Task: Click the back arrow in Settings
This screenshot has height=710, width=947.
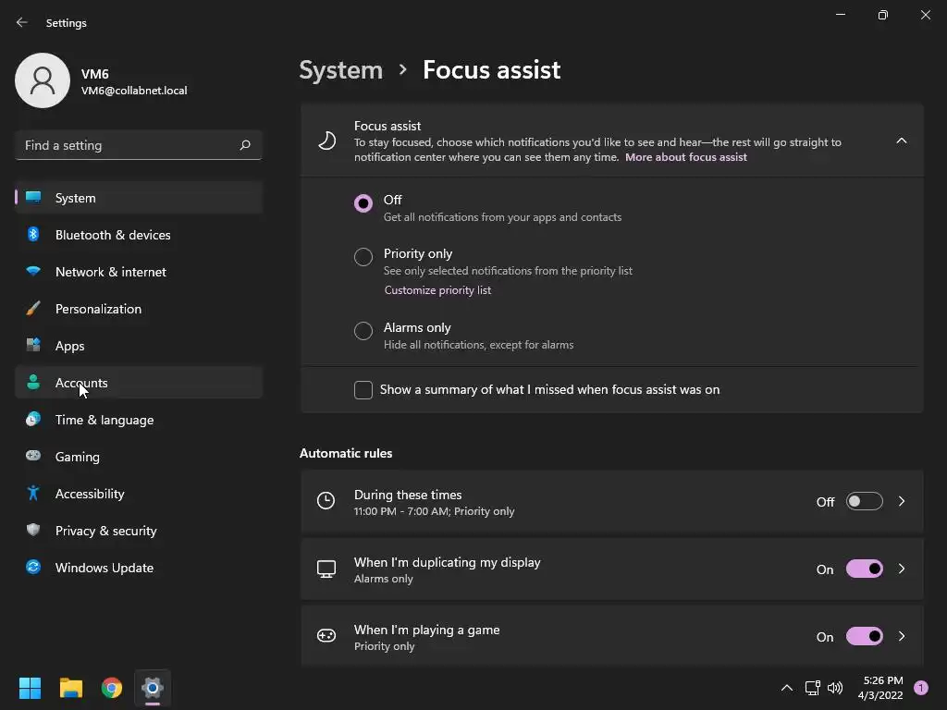Action: (x=22, y=22)
